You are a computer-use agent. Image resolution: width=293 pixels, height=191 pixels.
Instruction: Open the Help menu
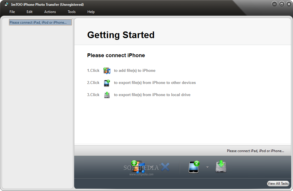91,12
